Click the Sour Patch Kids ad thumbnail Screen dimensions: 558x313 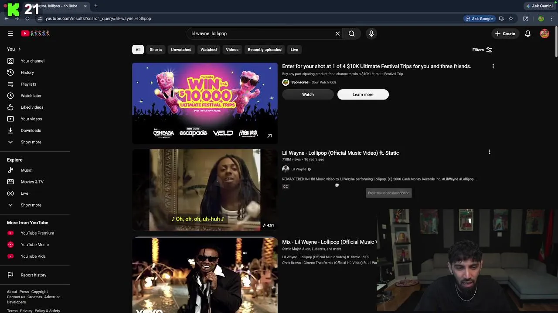coord(205,103)
